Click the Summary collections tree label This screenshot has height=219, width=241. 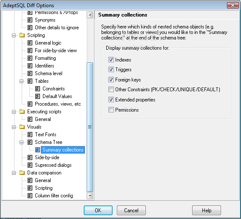click(x=63, y=150)
